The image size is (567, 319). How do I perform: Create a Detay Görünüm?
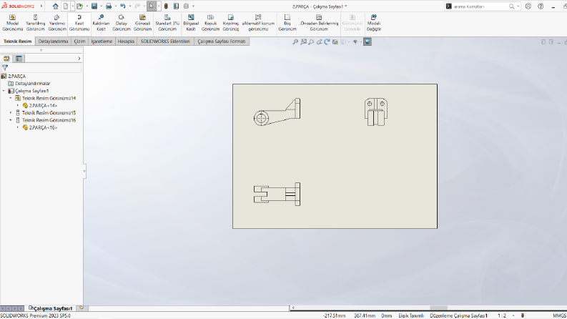click(121, 23)
